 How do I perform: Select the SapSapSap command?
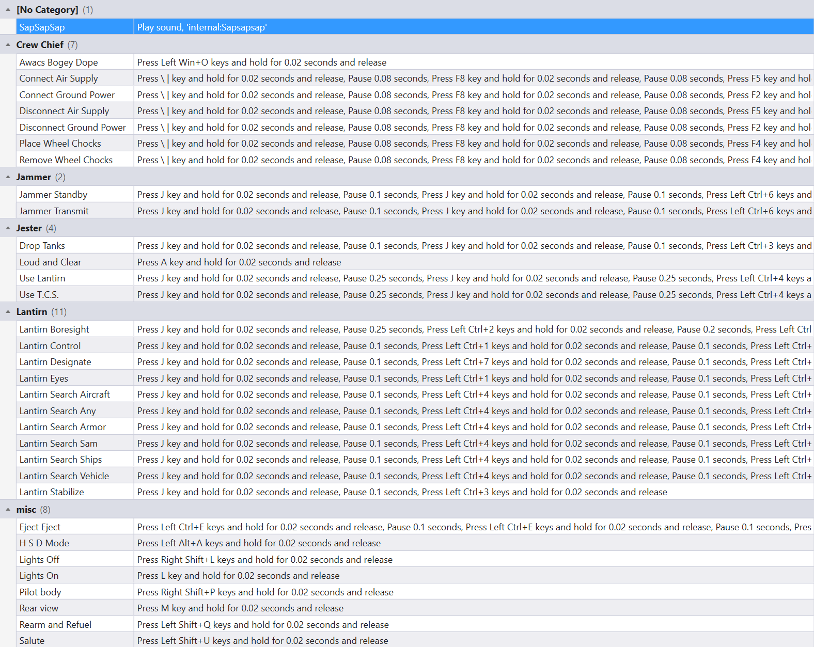pyautogui.click(x=42, y=27)
